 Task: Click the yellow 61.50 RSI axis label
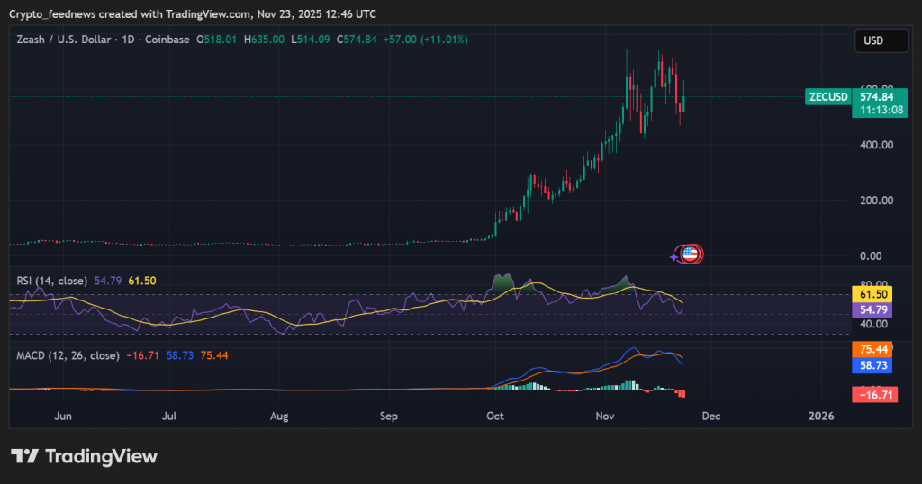[x=872, y=294]
